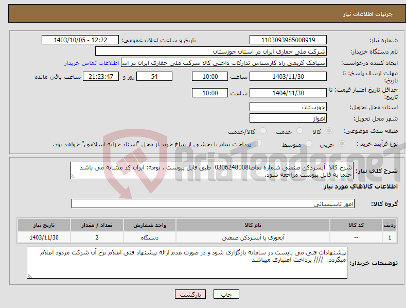
Task: Click the کد کالا column header
Action: click(x=356, y=225)
